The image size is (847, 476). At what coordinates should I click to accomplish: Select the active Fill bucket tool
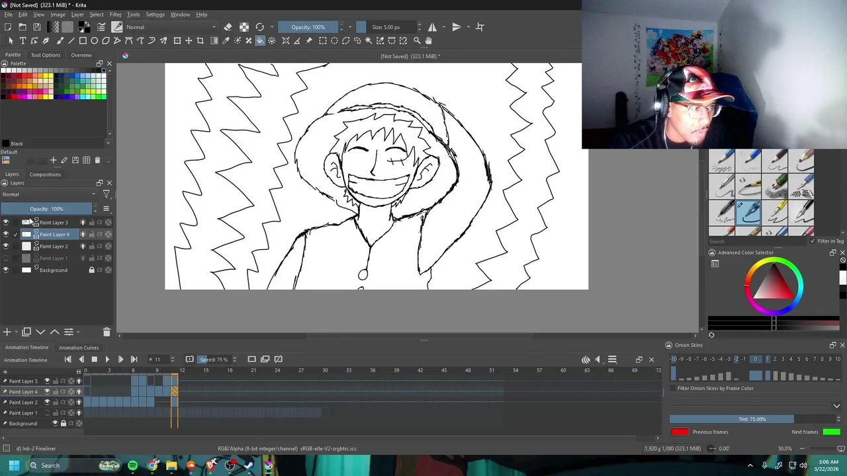(x=260, y=41)
